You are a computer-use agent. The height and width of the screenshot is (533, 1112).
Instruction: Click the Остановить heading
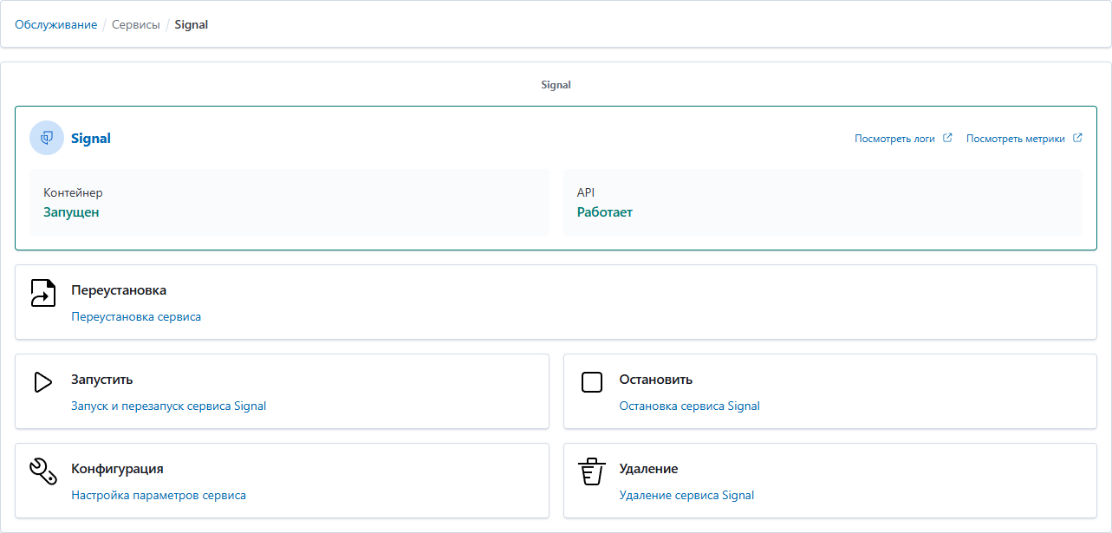[656, 380]
